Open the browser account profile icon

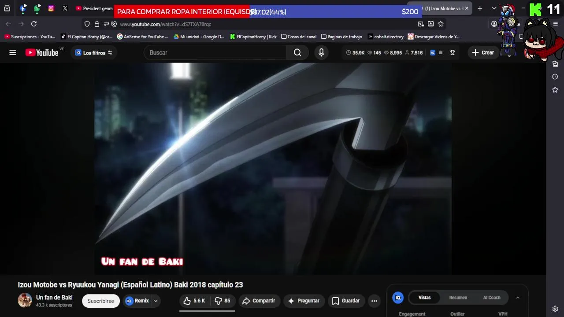(494, 24)
